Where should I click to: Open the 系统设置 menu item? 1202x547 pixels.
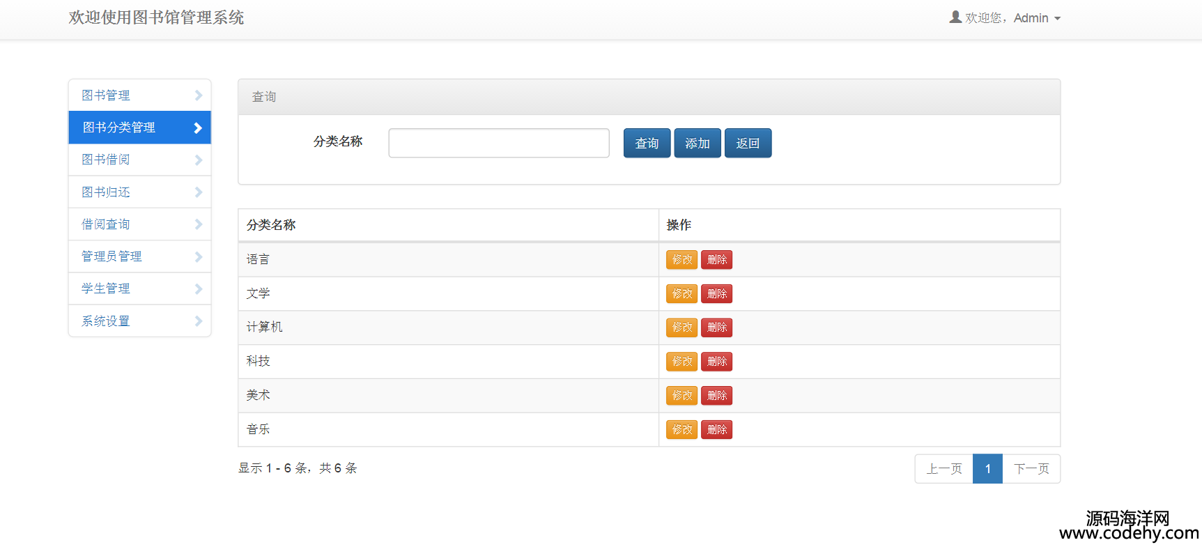pyautogui.click(x=106, y=321)
